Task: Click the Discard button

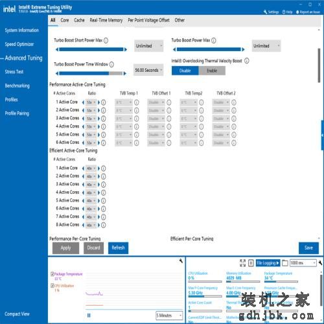Action: (x=93, y=248)
